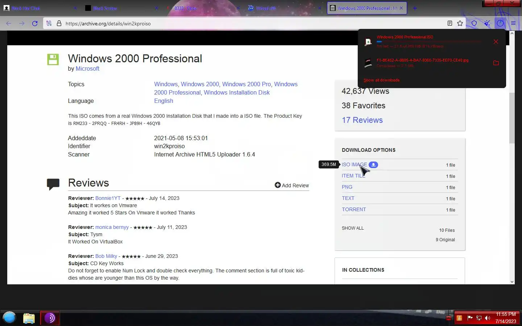522x326 pixels.
Task: Open the Windows Installation Disk topic
Action: click(x=237, y=92)
